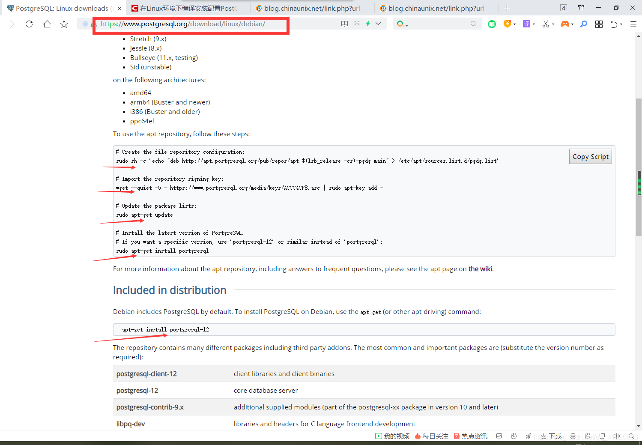Click the green lightning speed-mode icon
This screenshot has width=642, height=445.
[368, 24]
